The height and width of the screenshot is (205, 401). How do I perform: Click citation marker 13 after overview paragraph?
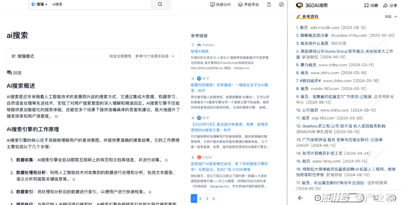(56, 117)
